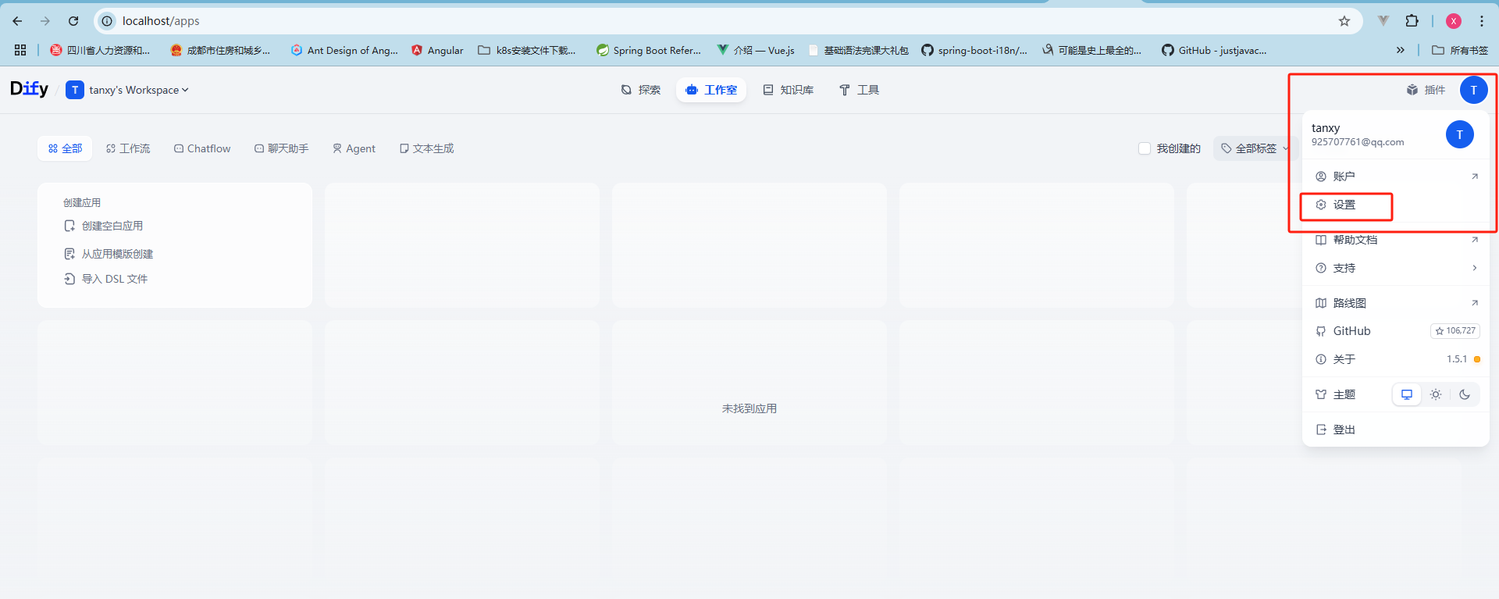Open the Dify logo home link
This screenshot has width=1499, height=599.
(29, 89)
